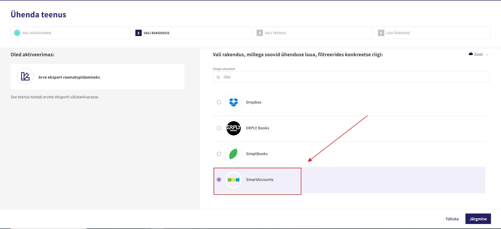Screen dimensions: 501x229
Task: Click the SmartAccounts colored squares icon
Action: click(234, 180)
